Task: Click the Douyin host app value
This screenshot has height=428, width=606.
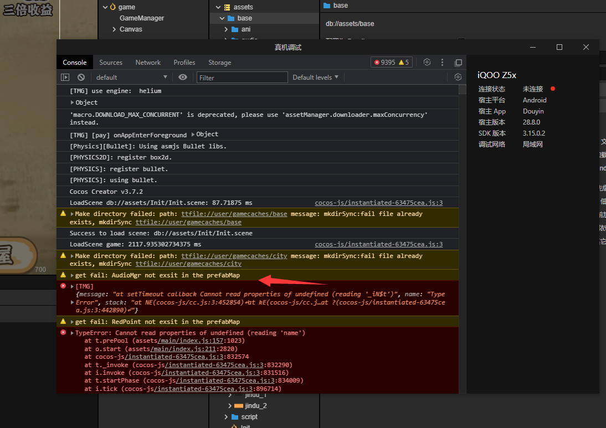Action: [x=533, y=111]
